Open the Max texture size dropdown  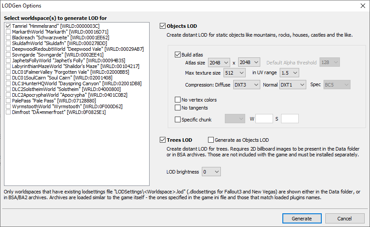click(x=235, y=72)
